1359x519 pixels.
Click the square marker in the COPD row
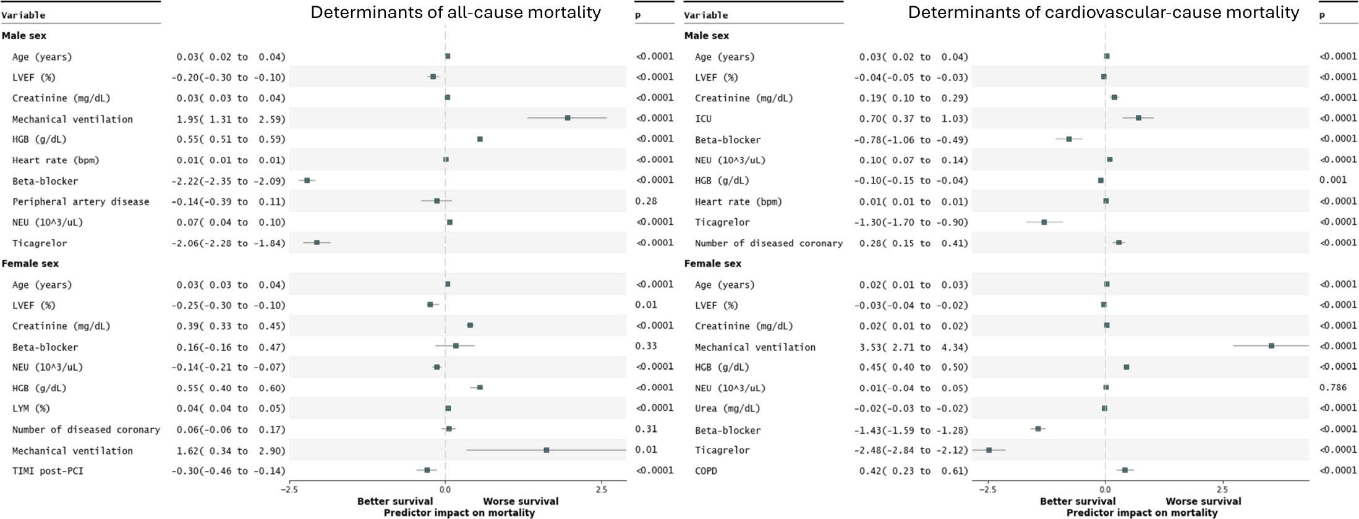(1125, 470)
